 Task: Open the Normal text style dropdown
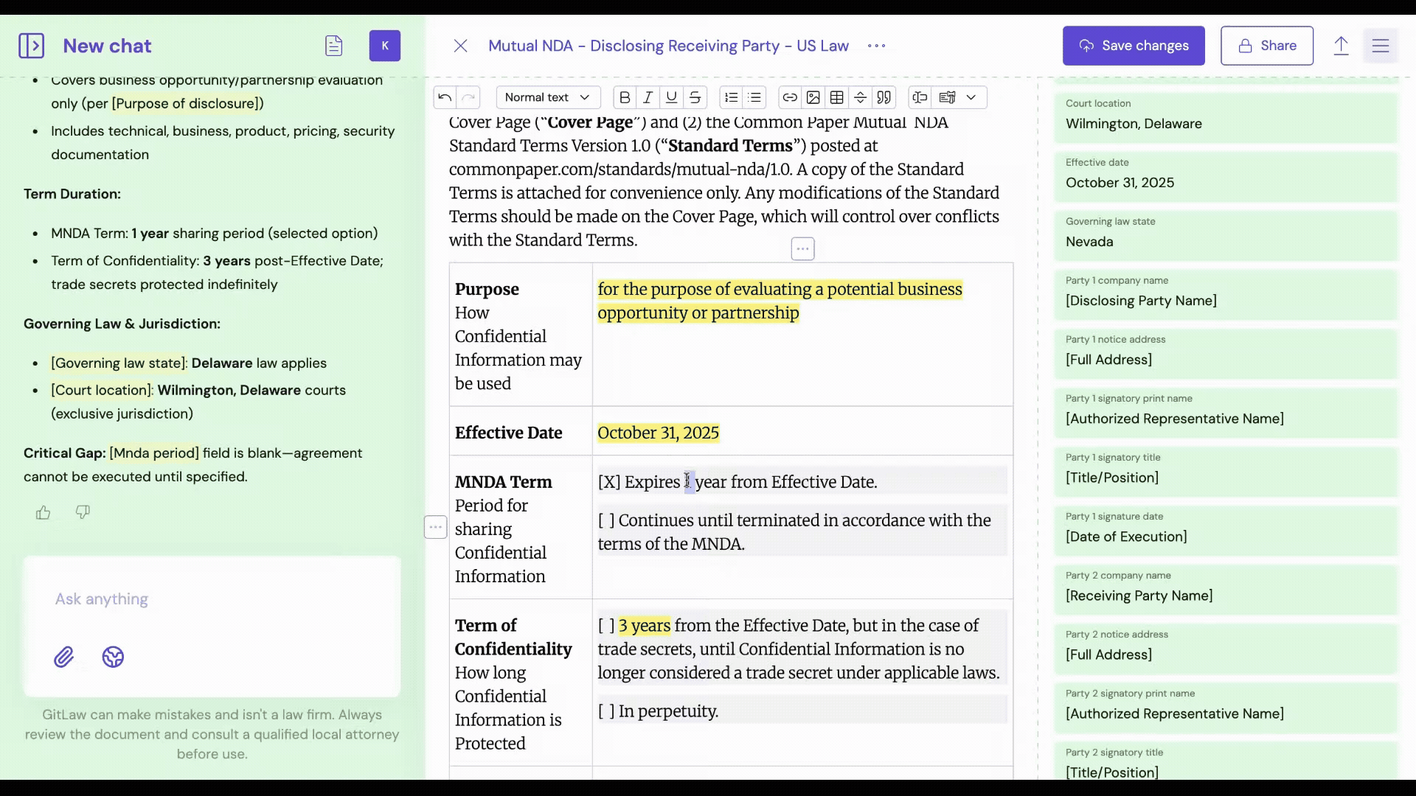[547, 97]
